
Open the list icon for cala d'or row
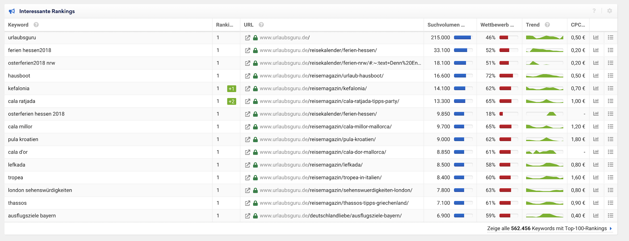610,152
